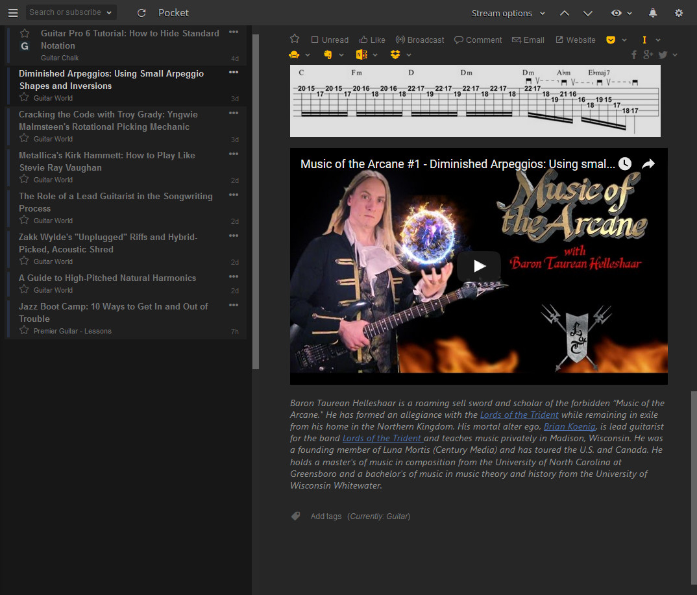Open more options for Diminished Arpeggios item

pos(234,72)
